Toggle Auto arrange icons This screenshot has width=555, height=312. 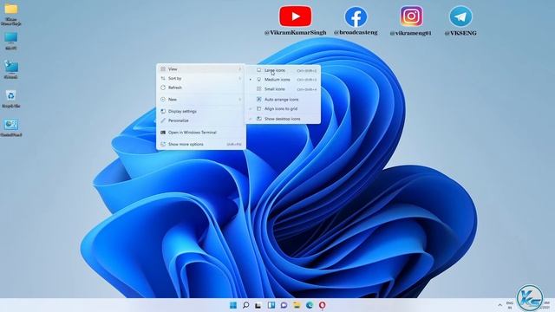[283, 100]
